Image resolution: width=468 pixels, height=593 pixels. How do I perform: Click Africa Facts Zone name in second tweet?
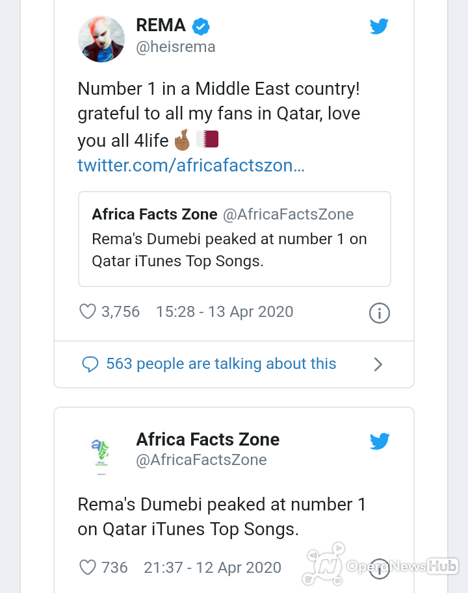[x=208, y=439]
